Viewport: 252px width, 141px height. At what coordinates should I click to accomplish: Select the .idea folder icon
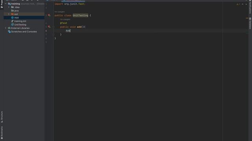coord(12,7)
